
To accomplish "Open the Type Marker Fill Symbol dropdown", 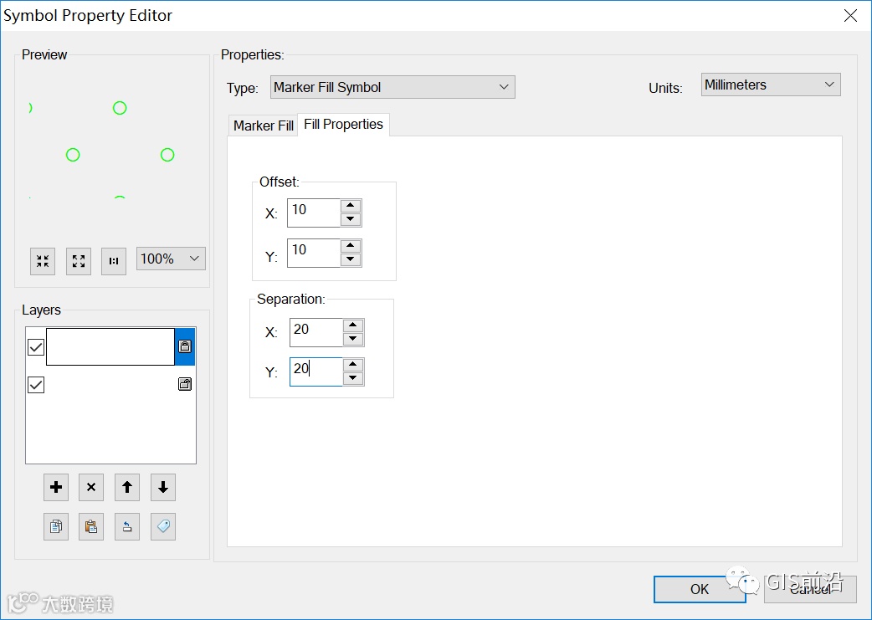I will 392,87.
